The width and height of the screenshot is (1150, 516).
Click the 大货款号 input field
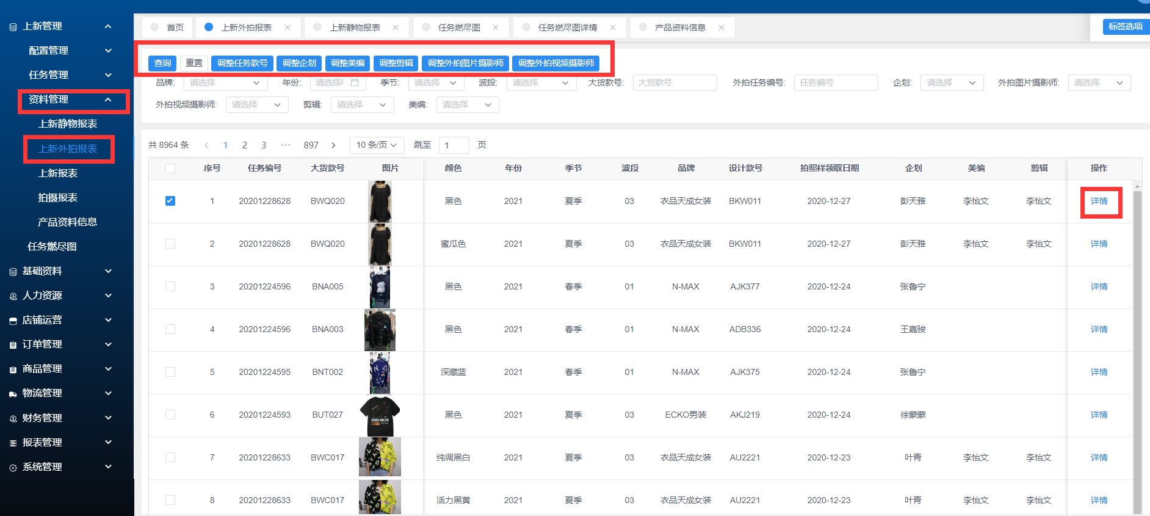click(x=674, y=82)
